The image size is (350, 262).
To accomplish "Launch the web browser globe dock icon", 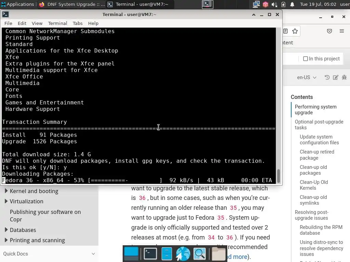I will [183, 253].
